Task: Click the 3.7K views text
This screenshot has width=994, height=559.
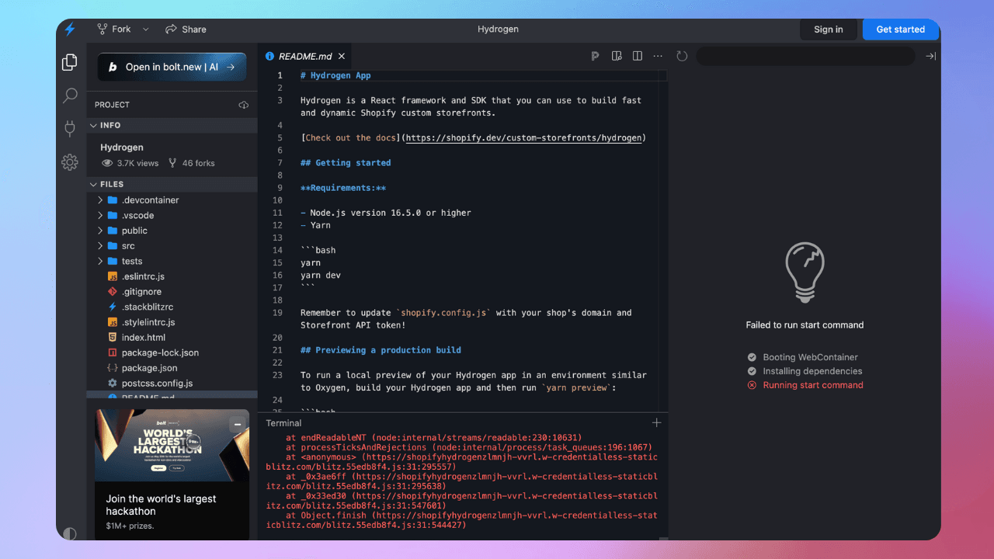Action: 137,163
